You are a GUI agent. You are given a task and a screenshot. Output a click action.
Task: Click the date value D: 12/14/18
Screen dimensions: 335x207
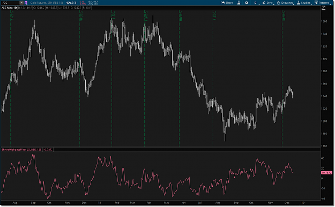point(25,7)
